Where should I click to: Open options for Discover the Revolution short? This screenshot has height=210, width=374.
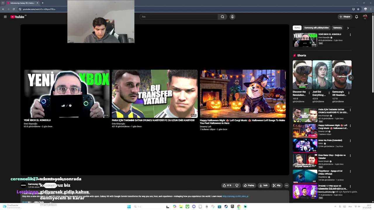309,93
